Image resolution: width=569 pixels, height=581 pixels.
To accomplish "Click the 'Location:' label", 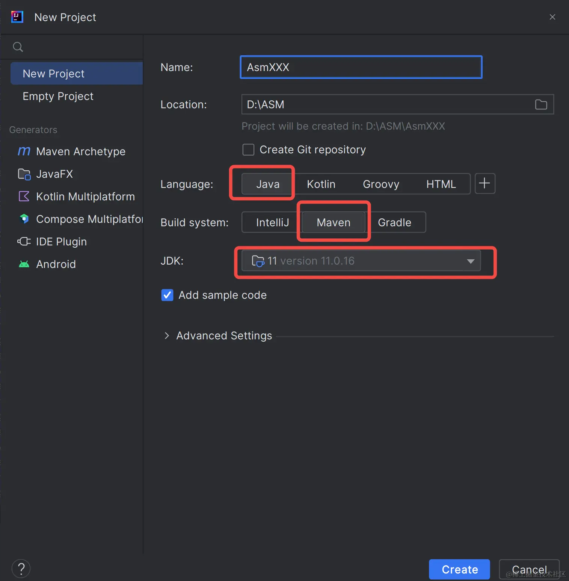I will point(184,104).
